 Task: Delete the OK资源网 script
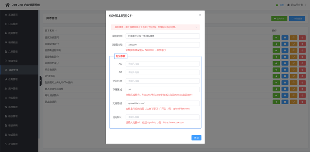[x=302, y=76]
